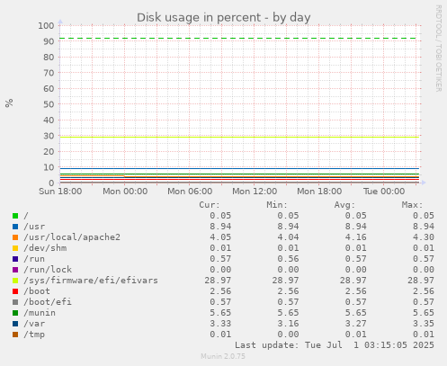Image resolution: width=447 pixels, height=366 pixels.
Task: Click the lime efivars line on the graph
Action: click(239, 137)
